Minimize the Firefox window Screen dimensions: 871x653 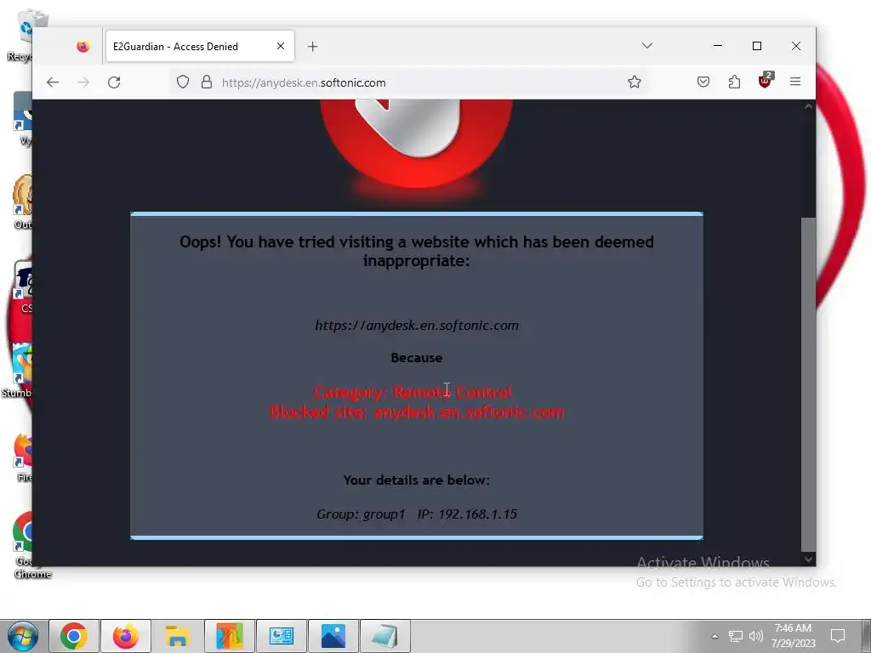(x=718, y=46)
